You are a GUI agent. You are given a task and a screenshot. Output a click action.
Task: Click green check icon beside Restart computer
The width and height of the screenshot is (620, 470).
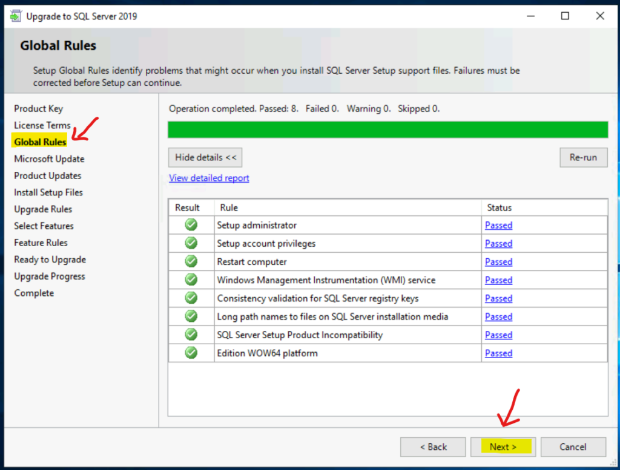[191, 261]
